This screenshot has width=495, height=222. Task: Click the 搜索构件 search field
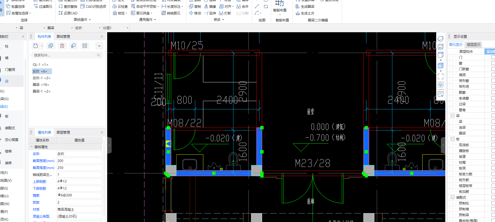tap(67, 55)
